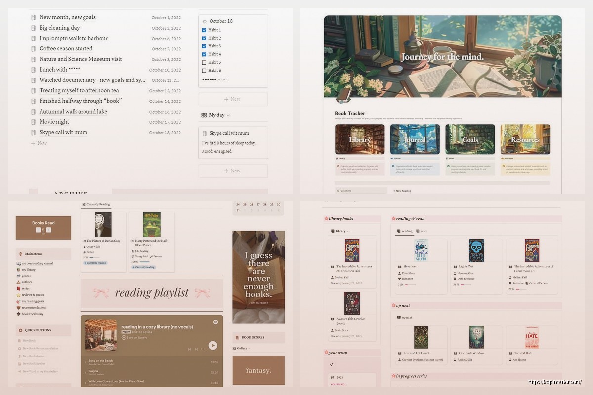The width and height of the screenshot is (593, 395).
Task: Uncheck the Habit 1 checkbox
Action: 204,30
